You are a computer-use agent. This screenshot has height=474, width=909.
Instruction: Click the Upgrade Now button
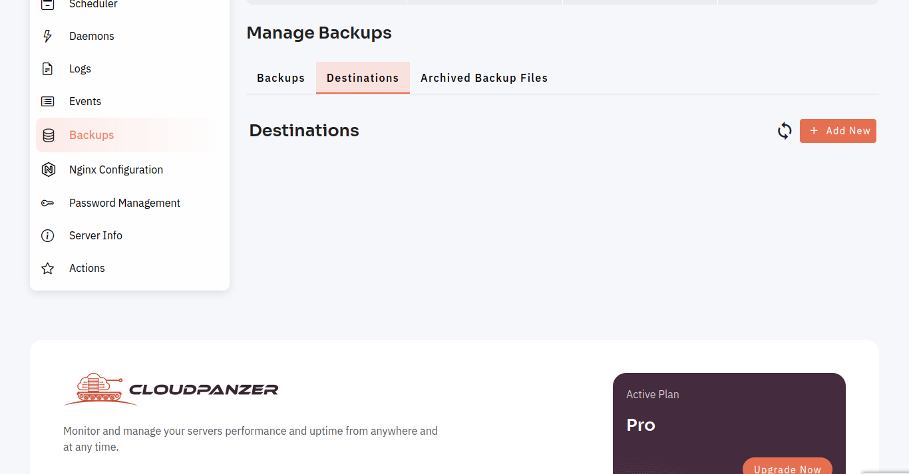pos(787,466)
